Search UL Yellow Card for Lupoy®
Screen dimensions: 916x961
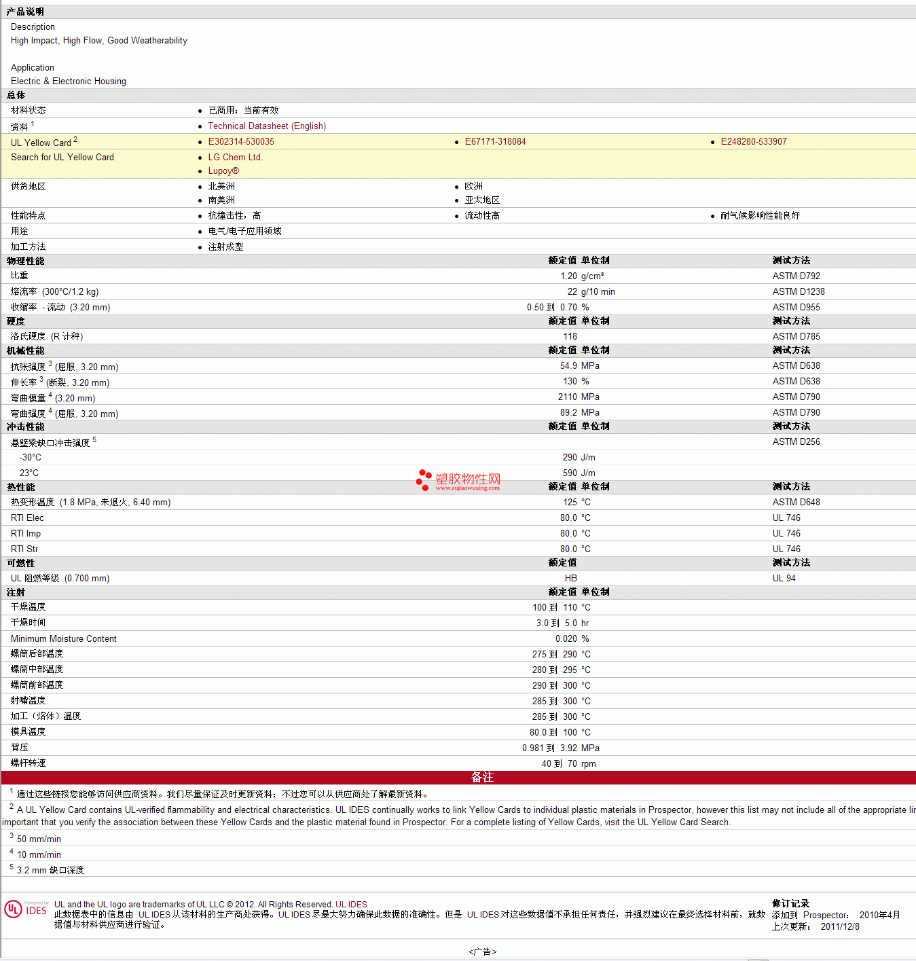coord(223,171)
